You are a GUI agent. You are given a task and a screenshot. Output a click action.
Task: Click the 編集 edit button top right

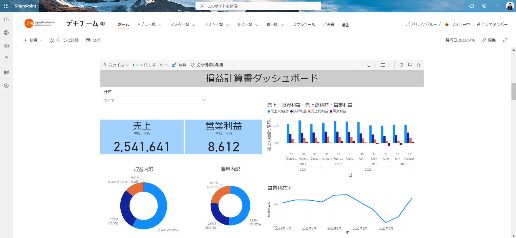pos(488,40)
